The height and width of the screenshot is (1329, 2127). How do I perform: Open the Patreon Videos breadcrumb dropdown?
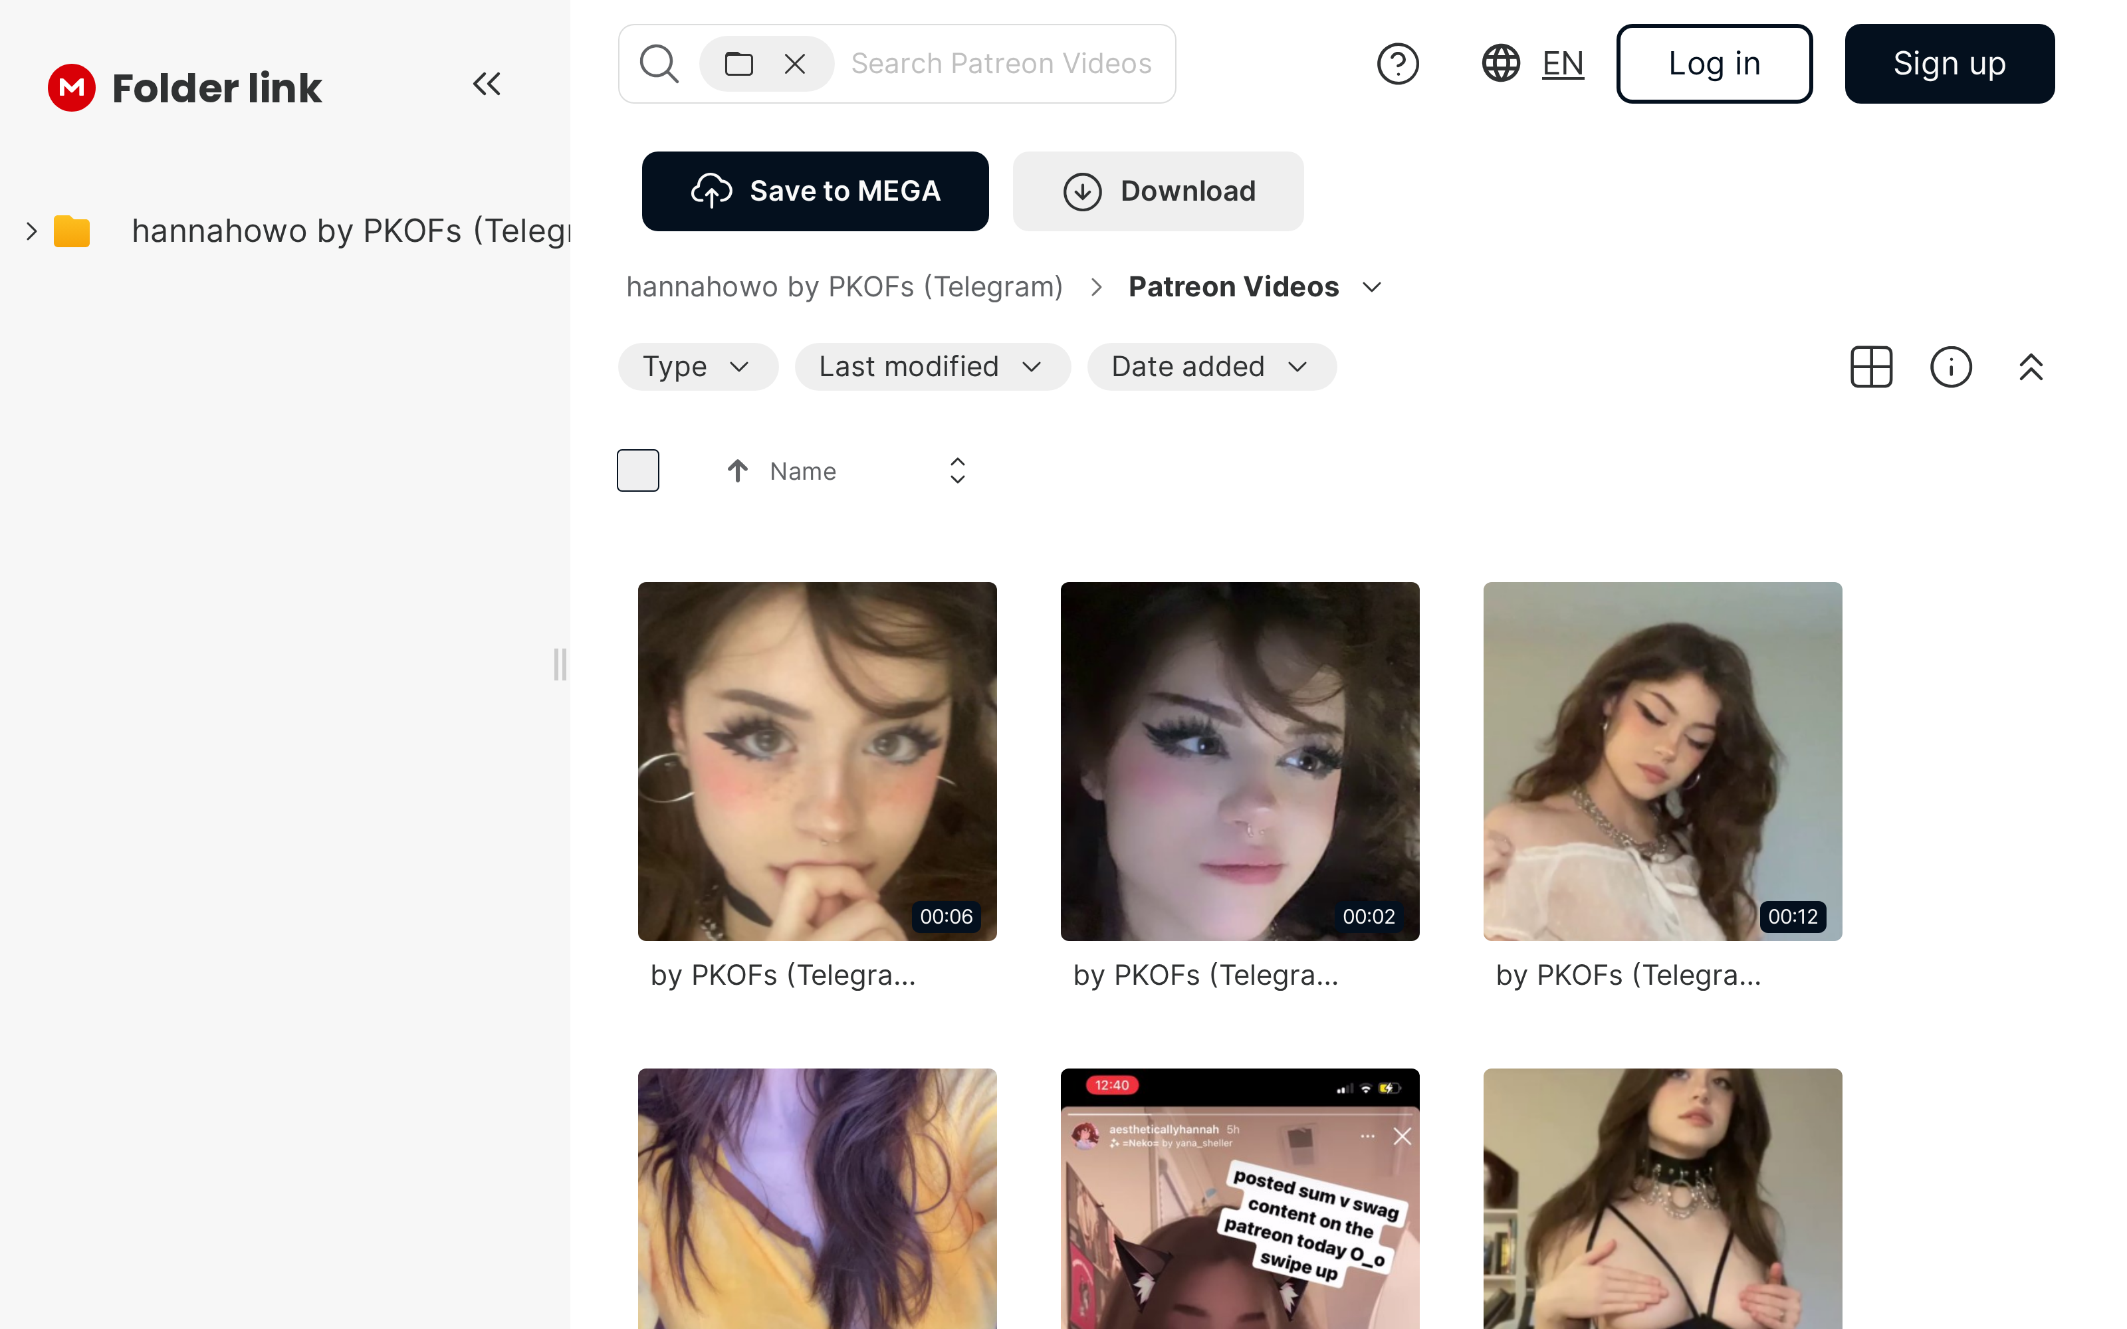pyautogui.click(x=1372, y=288)
